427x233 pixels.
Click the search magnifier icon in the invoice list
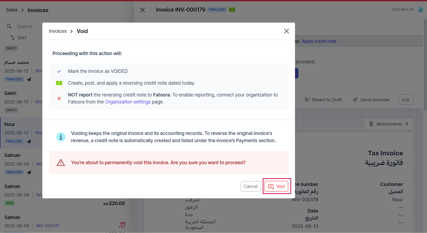(9, 26)
